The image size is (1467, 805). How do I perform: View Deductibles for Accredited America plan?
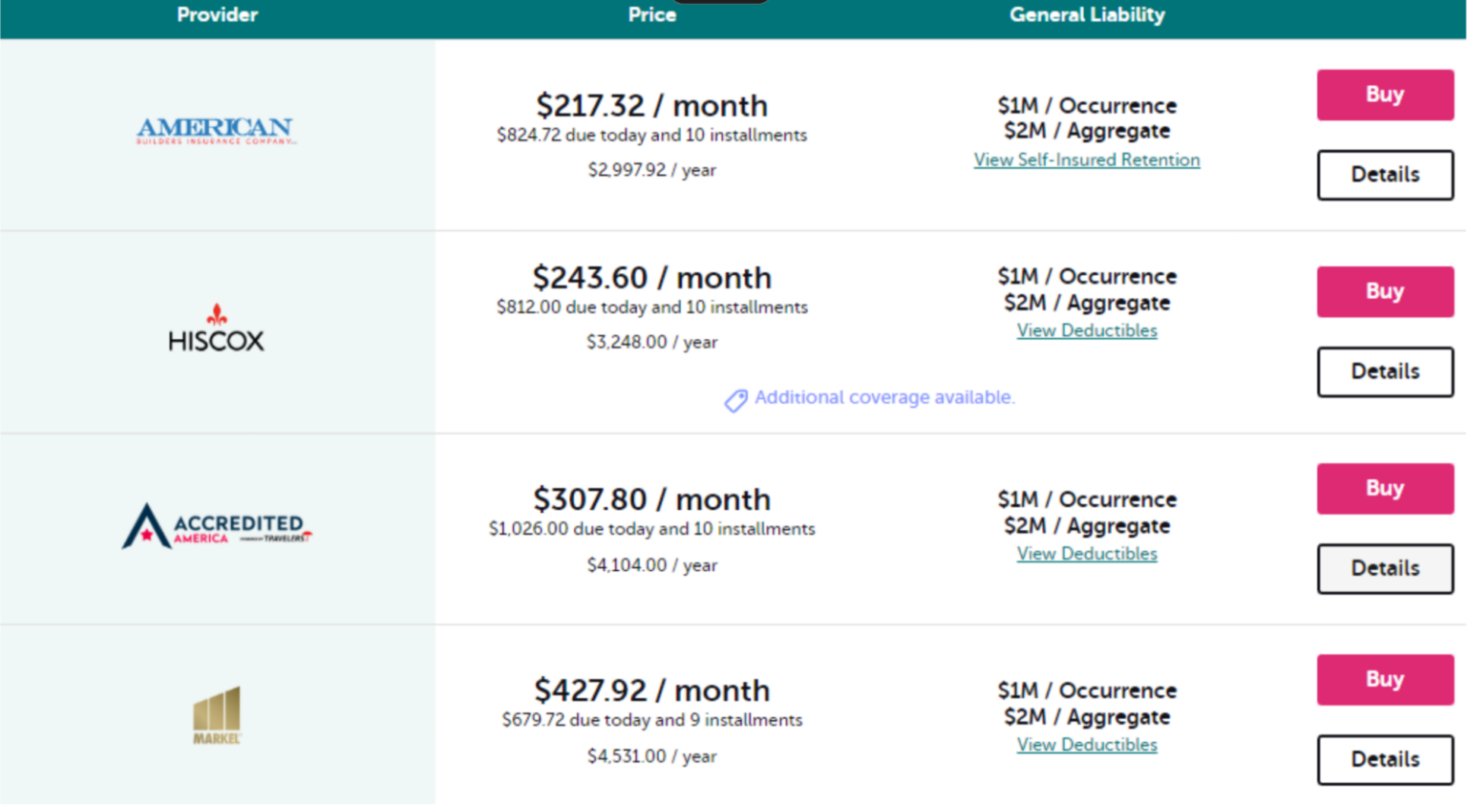[1086, 554]
